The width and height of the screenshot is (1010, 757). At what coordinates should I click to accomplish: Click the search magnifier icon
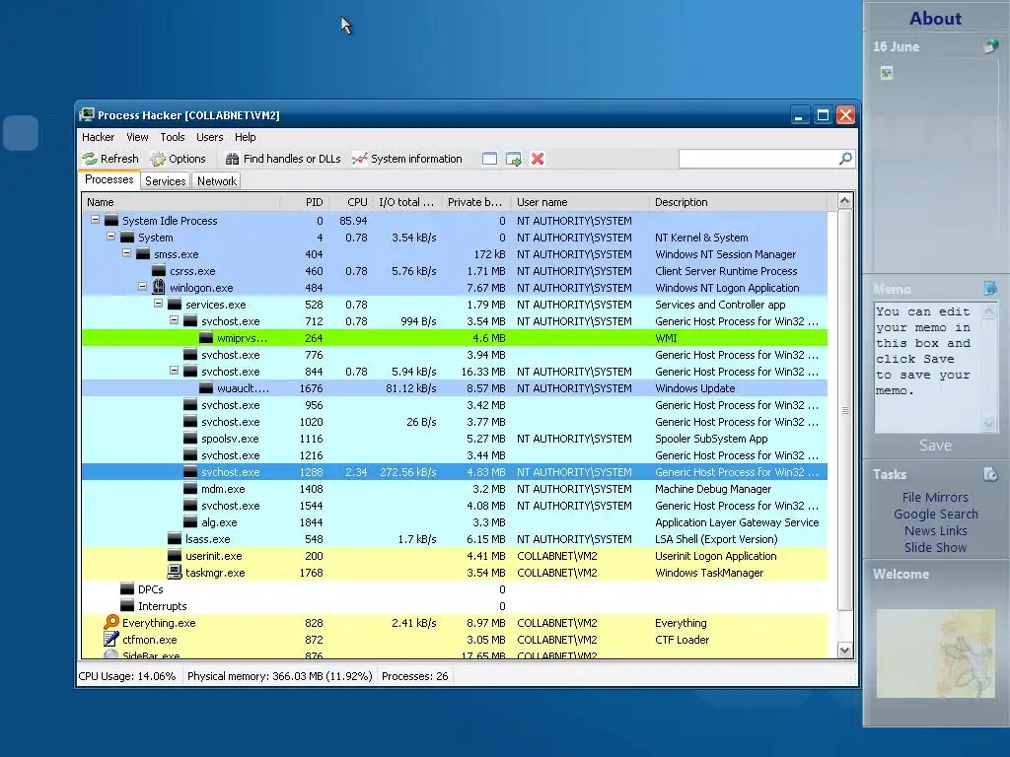click(845, 159)
